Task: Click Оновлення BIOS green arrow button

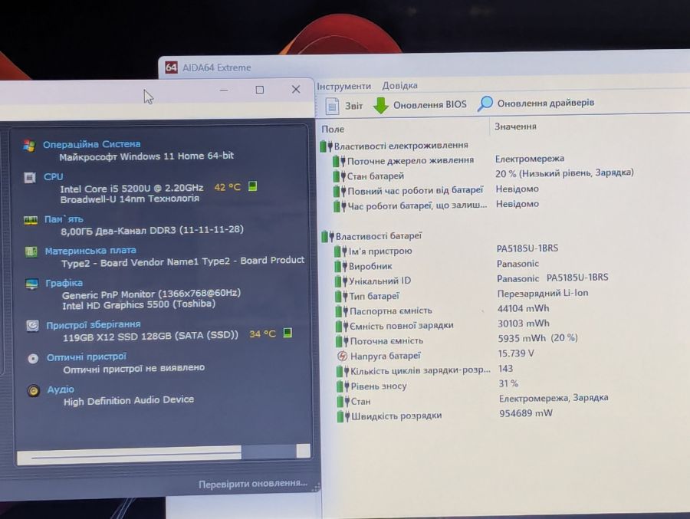Action: click(420, 105)
